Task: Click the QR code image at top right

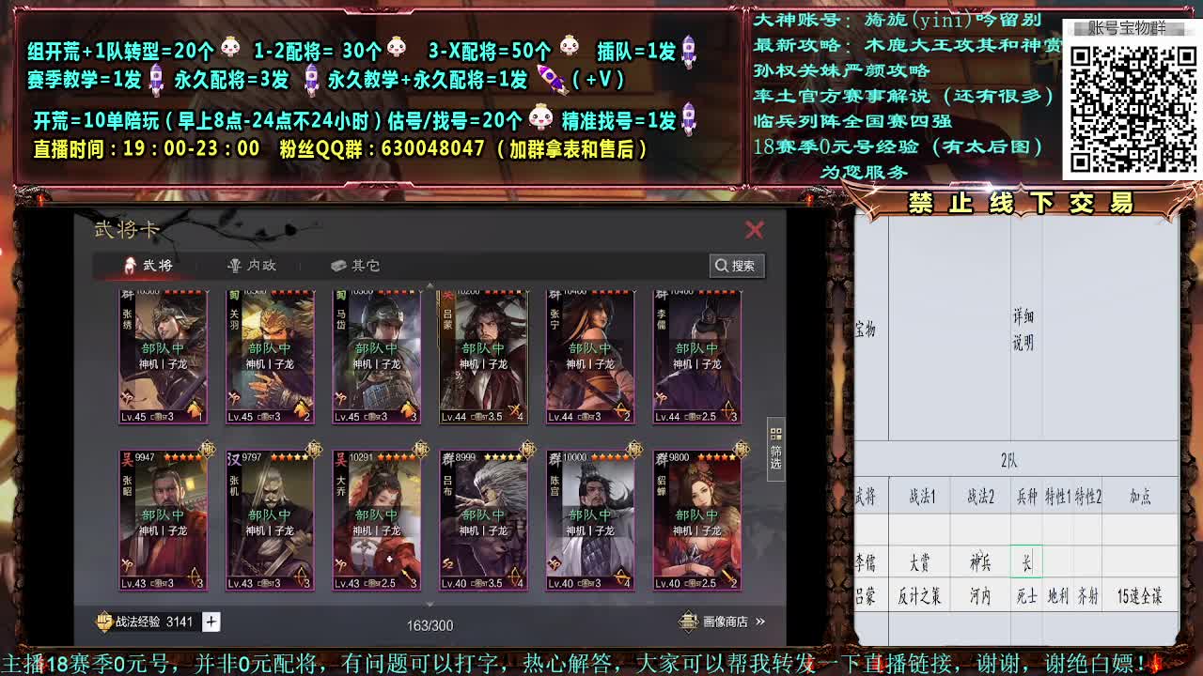Action: click(x=1132, y=110)
